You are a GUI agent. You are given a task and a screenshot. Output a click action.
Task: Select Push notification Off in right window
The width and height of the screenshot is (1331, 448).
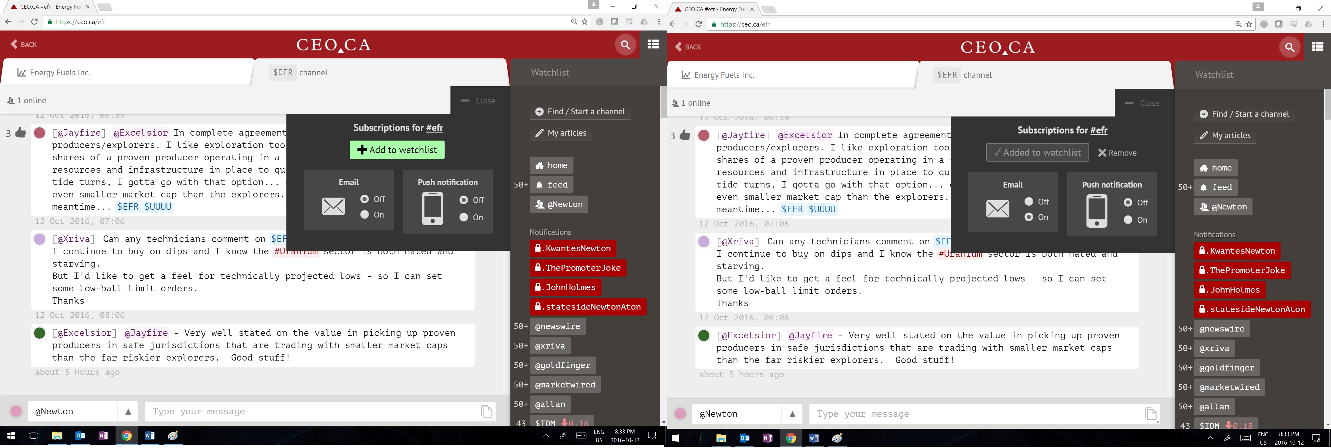[1128, 203]
